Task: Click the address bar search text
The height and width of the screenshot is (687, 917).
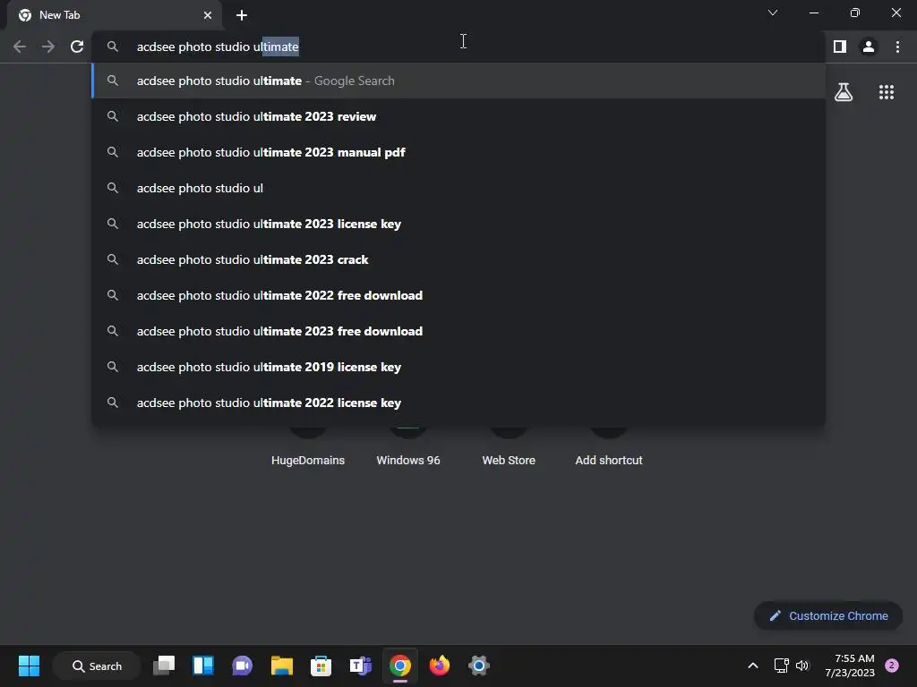Action: pyautogui.click(x=218, y=47)
